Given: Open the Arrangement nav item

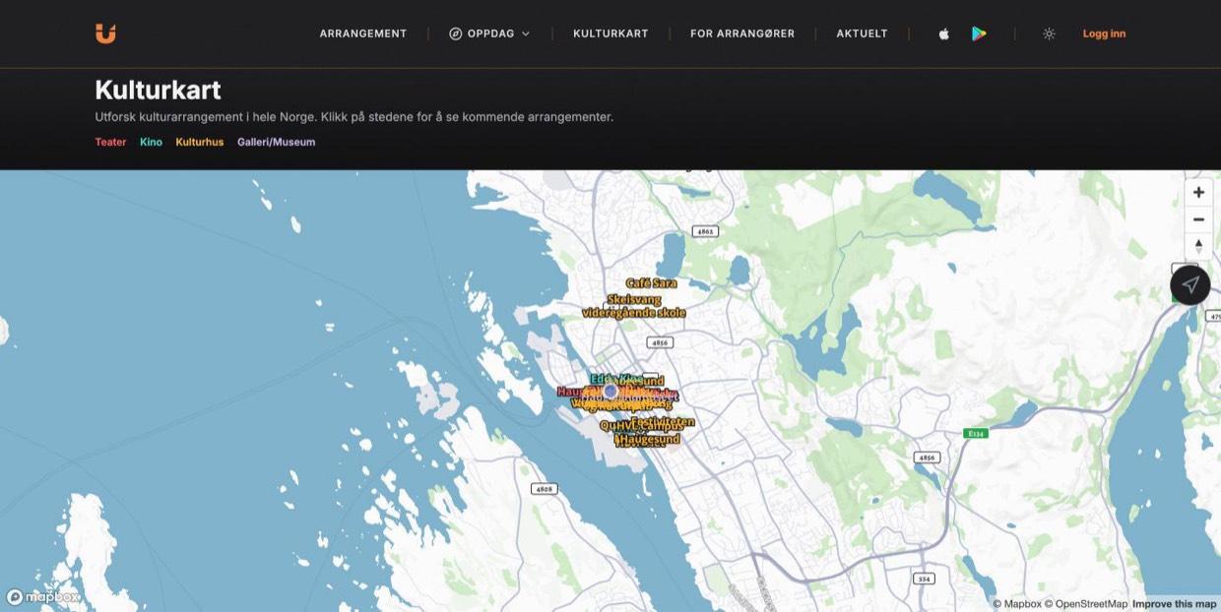Looking at the screenshot, I should click(x=363, y=33).
